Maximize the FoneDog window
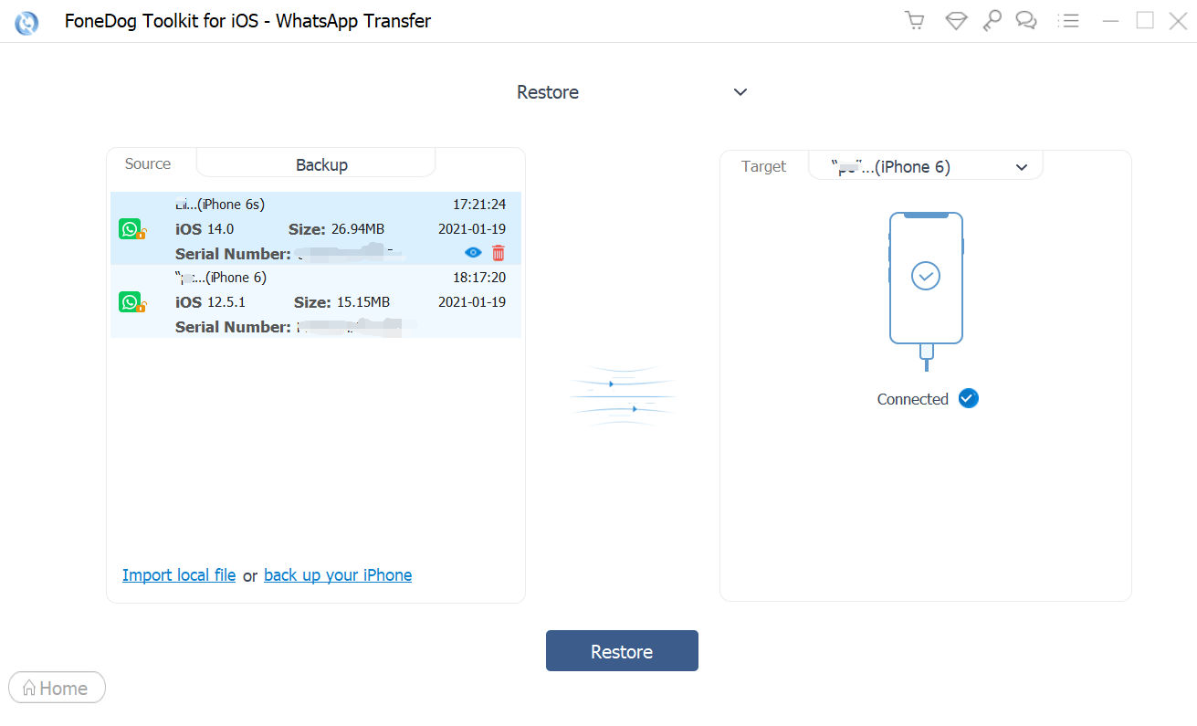This screenshot has height=726, width=1197. [x=1145, y=20]
